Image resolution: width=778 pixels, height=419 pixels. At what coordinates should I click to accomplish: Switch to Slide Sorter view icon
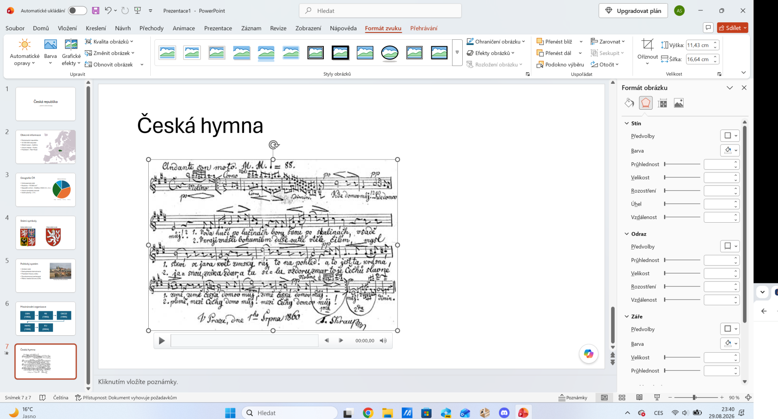[622, 398]
